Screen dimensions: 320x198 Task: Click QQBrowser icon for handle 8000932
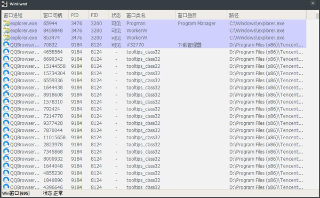tap(6, 159)
